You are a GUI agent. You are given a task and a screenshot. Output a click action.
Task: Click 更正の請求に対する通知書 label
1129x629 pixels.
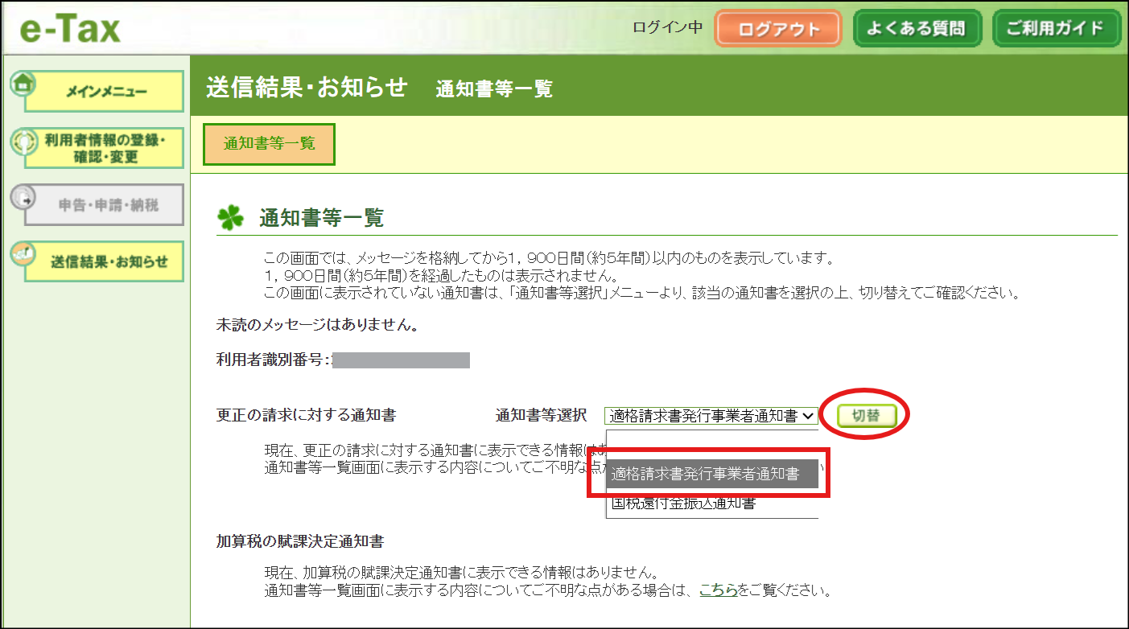click(x=306, y=416)
